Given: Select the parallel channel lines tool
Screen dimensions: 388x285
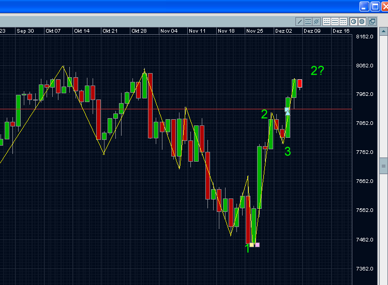Looking at the screenshot, I should pyautogui.click(x=308, y=22).
